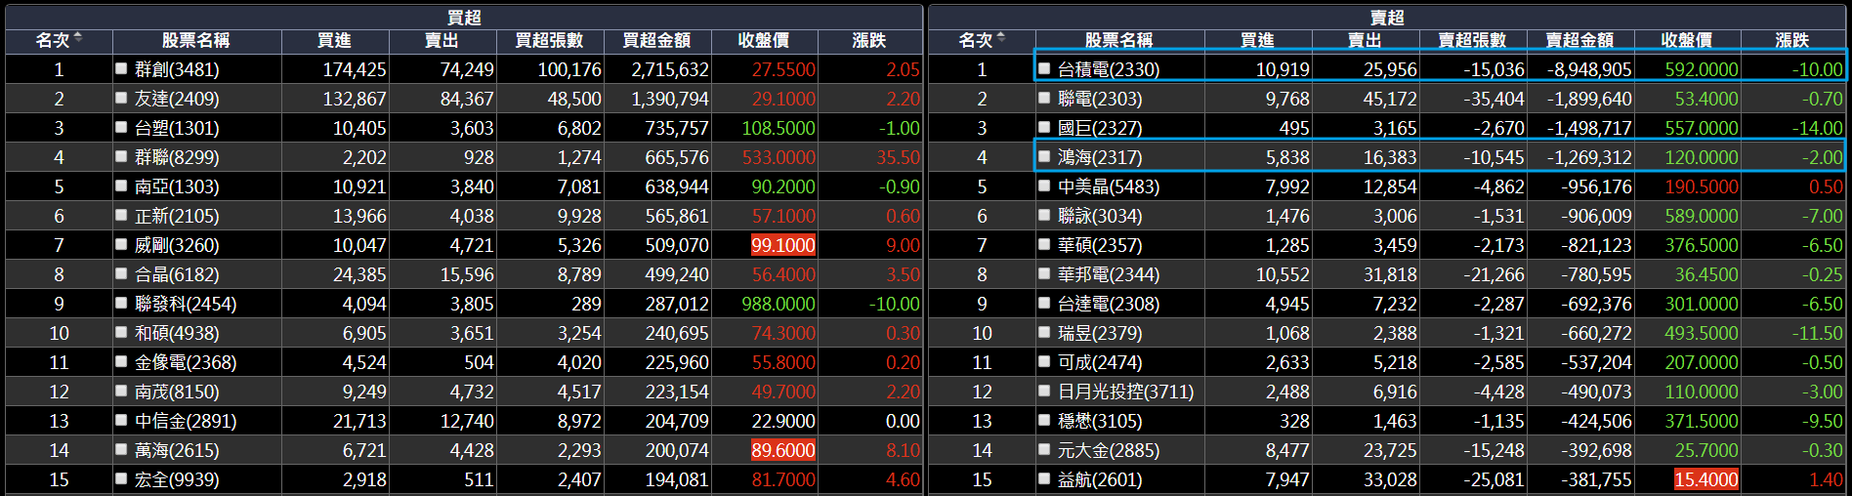Image resolution: width=1852 pixels, height=496 pixels.
Task: Select the 和碩(4938) stock name
Action: (x=177, y=333)
